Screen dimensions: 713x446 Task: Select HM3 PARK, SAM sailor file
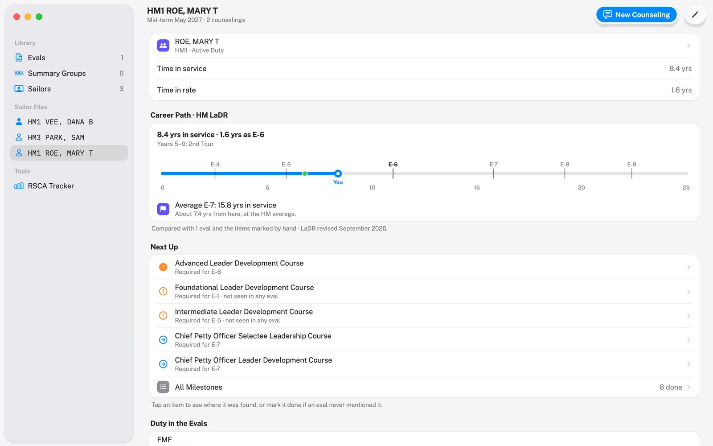coord(69,137)
